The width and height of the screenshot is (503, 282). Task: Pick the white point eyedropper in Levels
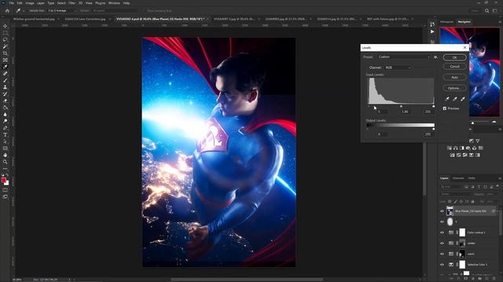coord(463,99)
